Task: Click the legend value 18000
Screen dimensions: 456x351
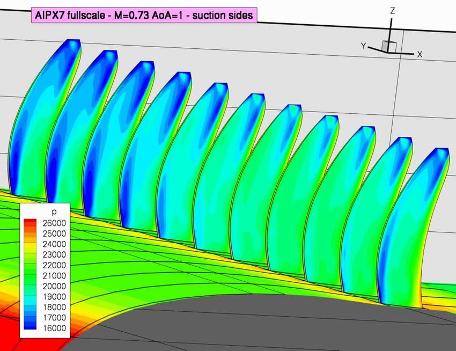Action: point(54,307)
